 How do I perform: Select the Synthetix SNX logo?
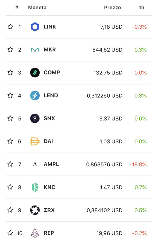point(35,118)
